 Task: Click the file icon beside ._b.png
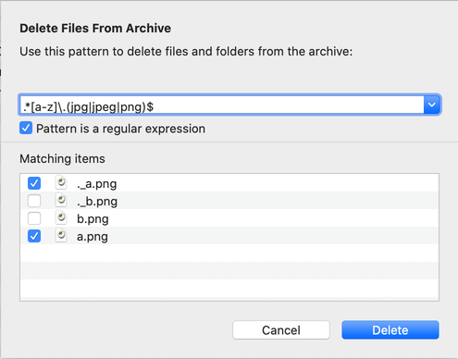pyautogui.click(x=61, y=201)
